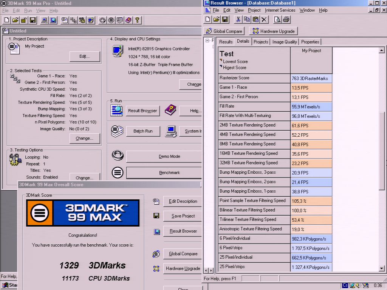
Task: Open the Window menu in Result Browser
Action: [x=307, y=10]
